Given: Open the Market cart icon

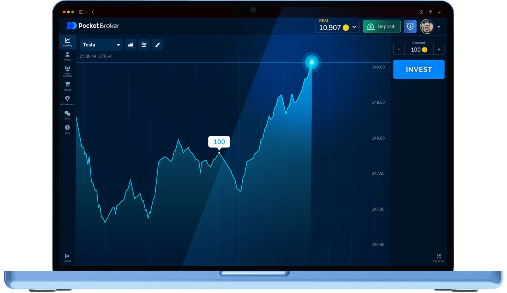Looking at the screenshot, I should 67,85.
